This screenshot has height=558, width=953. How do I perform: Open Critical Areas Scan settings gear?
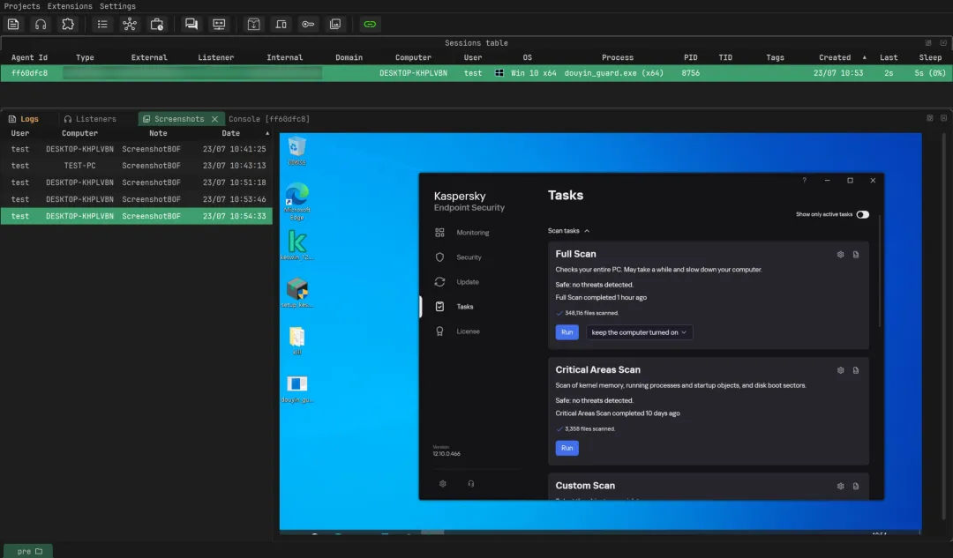tap(841, 370)
